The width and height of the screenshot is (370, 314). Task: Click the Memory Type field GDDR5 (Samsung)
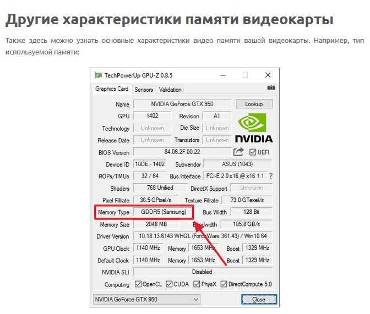[x=164, y=212]
